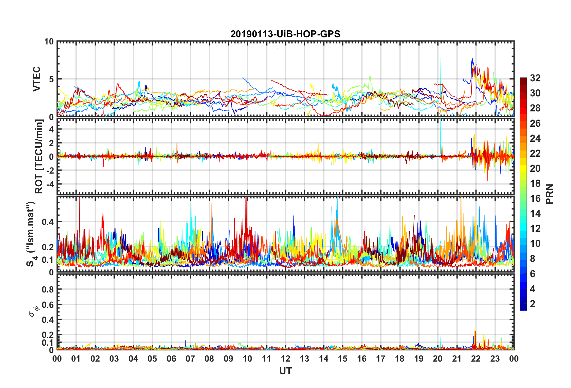Click PRN colorbar tick label 14
Viewport: 571px width, 388px height.
click(535, 214)
